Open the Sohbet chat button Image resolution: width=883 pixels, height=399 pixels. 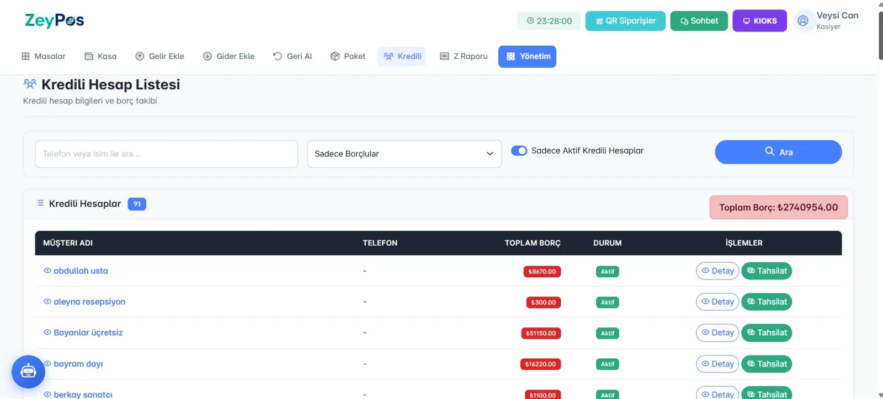pyautogui.click(x=699, y=21)
